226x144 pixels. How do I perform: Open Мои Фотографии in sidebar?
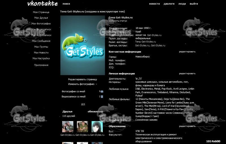41,23
